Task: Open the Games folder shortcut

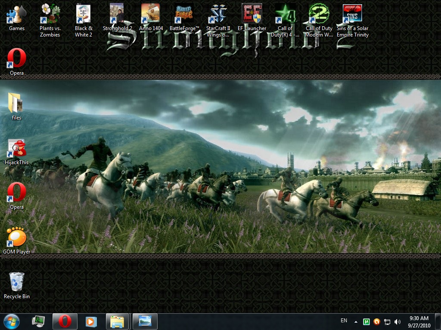Action: click(x=17, y=17)
